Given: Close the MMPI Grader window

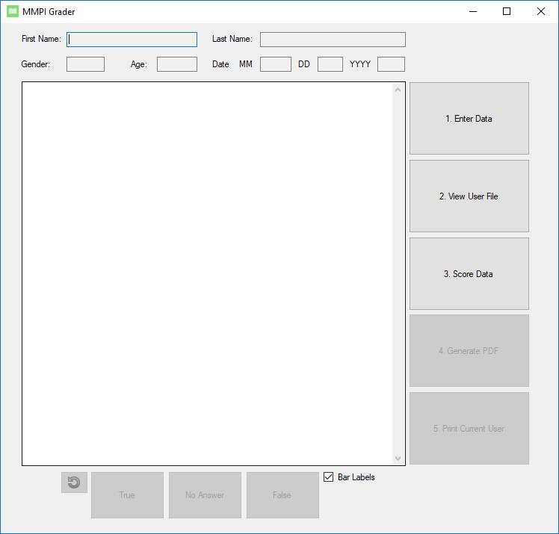Looking at the screenshot, I should click(x=541, y=11).
